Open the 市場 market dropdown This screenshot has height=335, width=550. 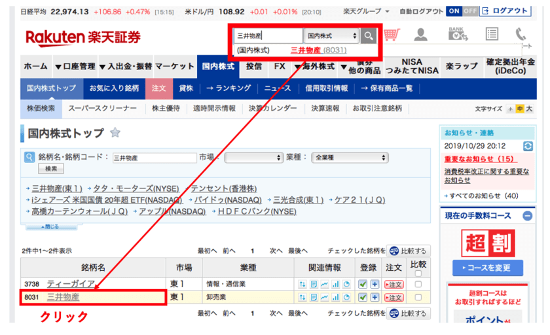pos(253,158)
